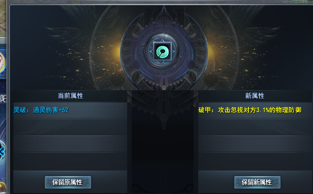The height and width of the screenshot is (194, 313).
Task: Click the third empty row under 新属性
Action: 255,144
